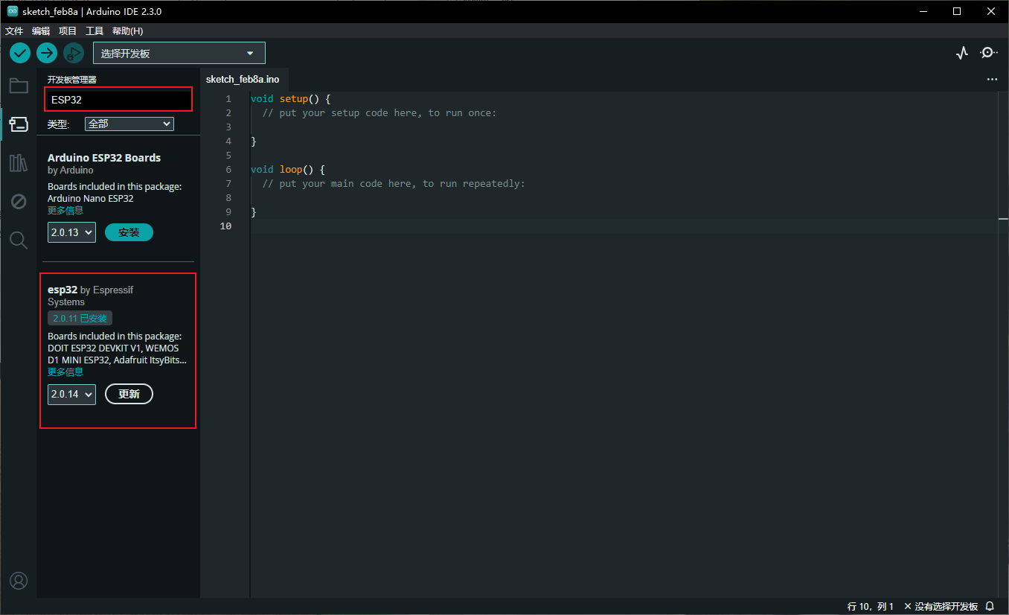This screenshot has height=615, width=1009.
Task: Click the editor scrollbar overview marker
Action: 1003,220
